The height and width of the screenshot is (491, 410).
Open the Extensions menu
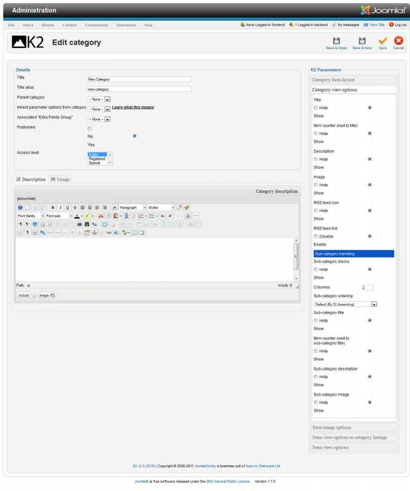click(126, 25)
